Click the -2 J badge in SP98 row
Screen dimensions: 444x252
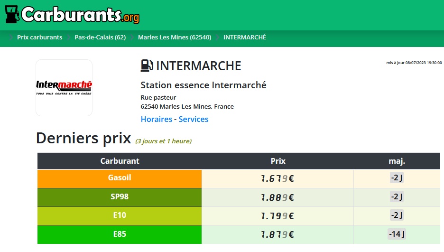397,196
